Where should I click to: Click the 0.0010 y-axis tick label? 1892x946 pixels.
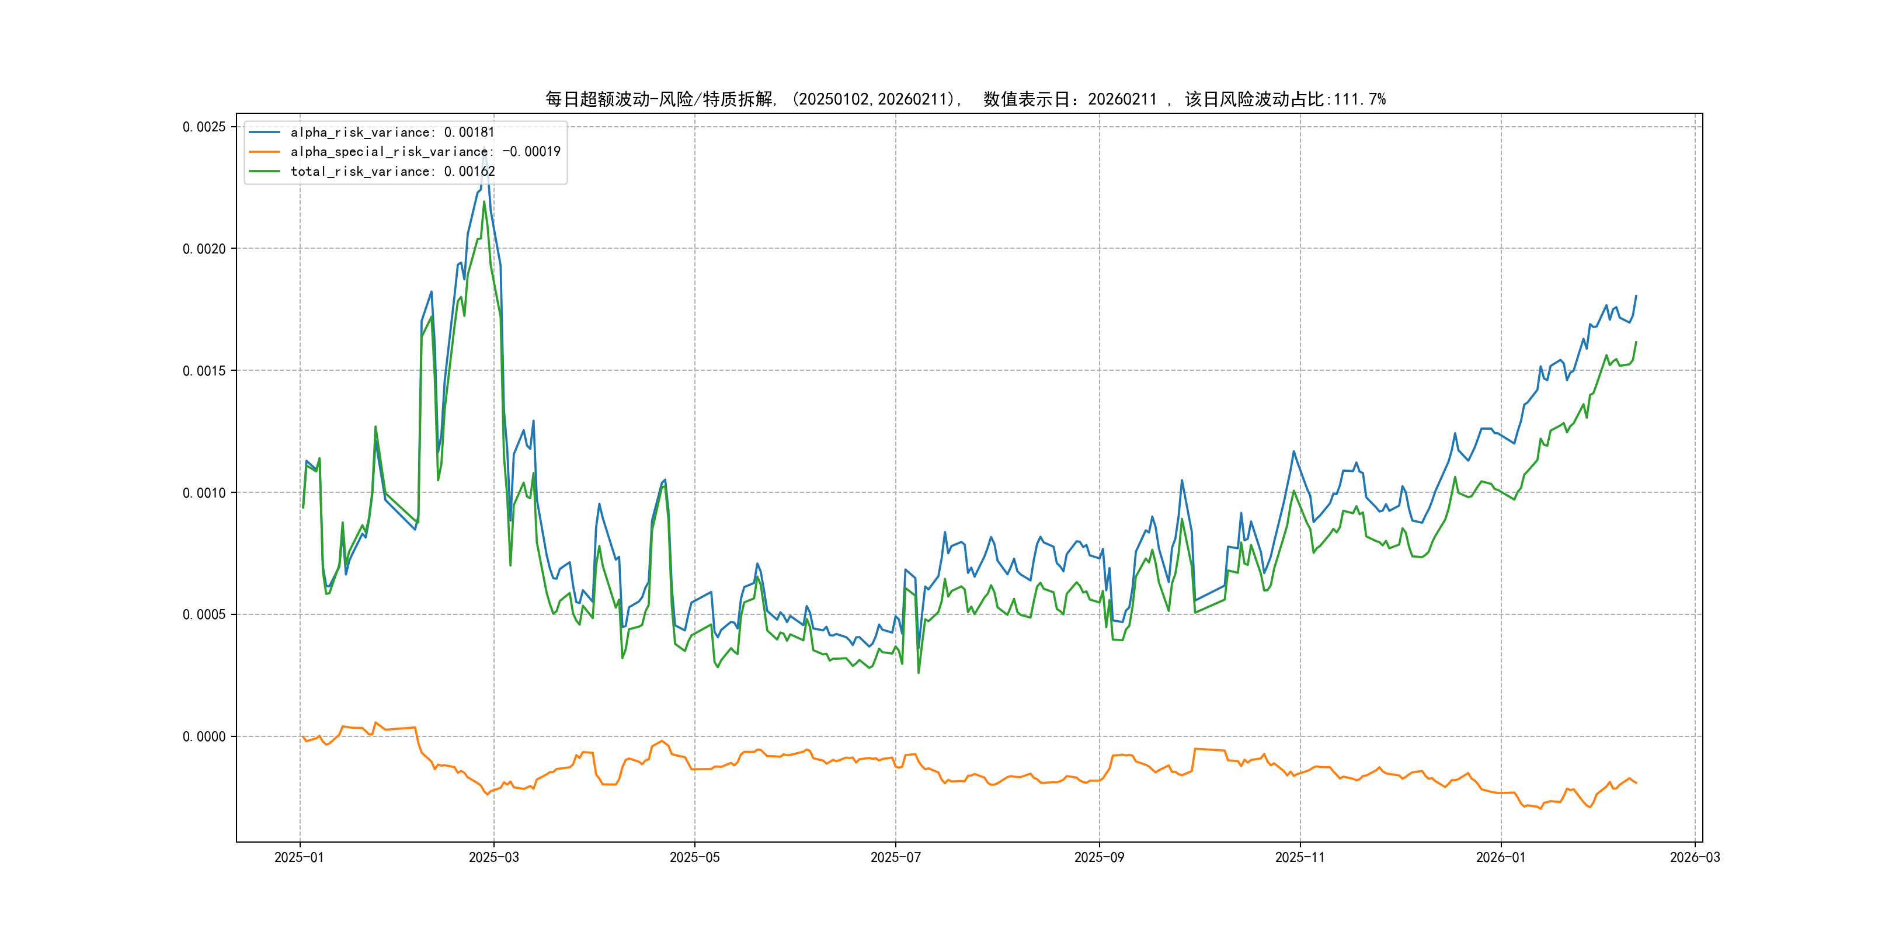(x=204, y=493)
